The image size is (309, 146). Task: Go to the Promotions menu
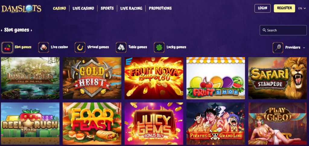pyautogui.click(x=160, y=8)
